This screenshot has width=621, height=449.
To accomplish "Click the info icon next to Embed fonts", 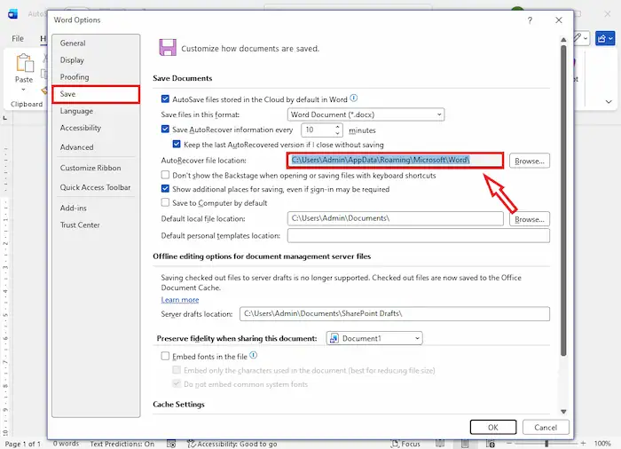I will coord(254,355).
